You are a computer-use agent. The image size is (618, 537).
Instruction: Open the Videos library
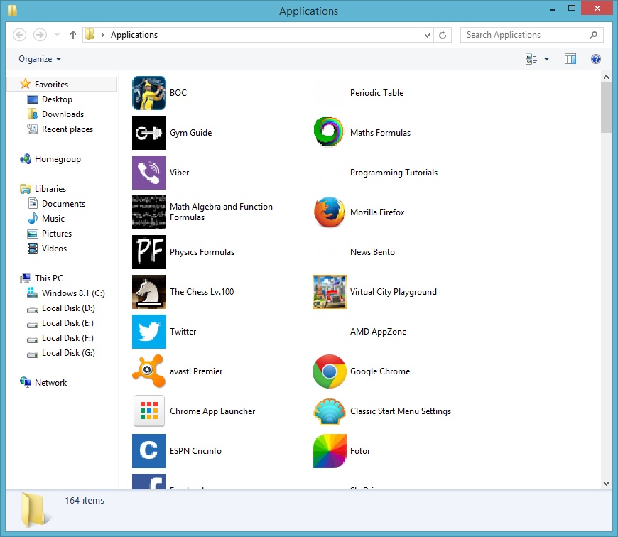coord(54,249)
